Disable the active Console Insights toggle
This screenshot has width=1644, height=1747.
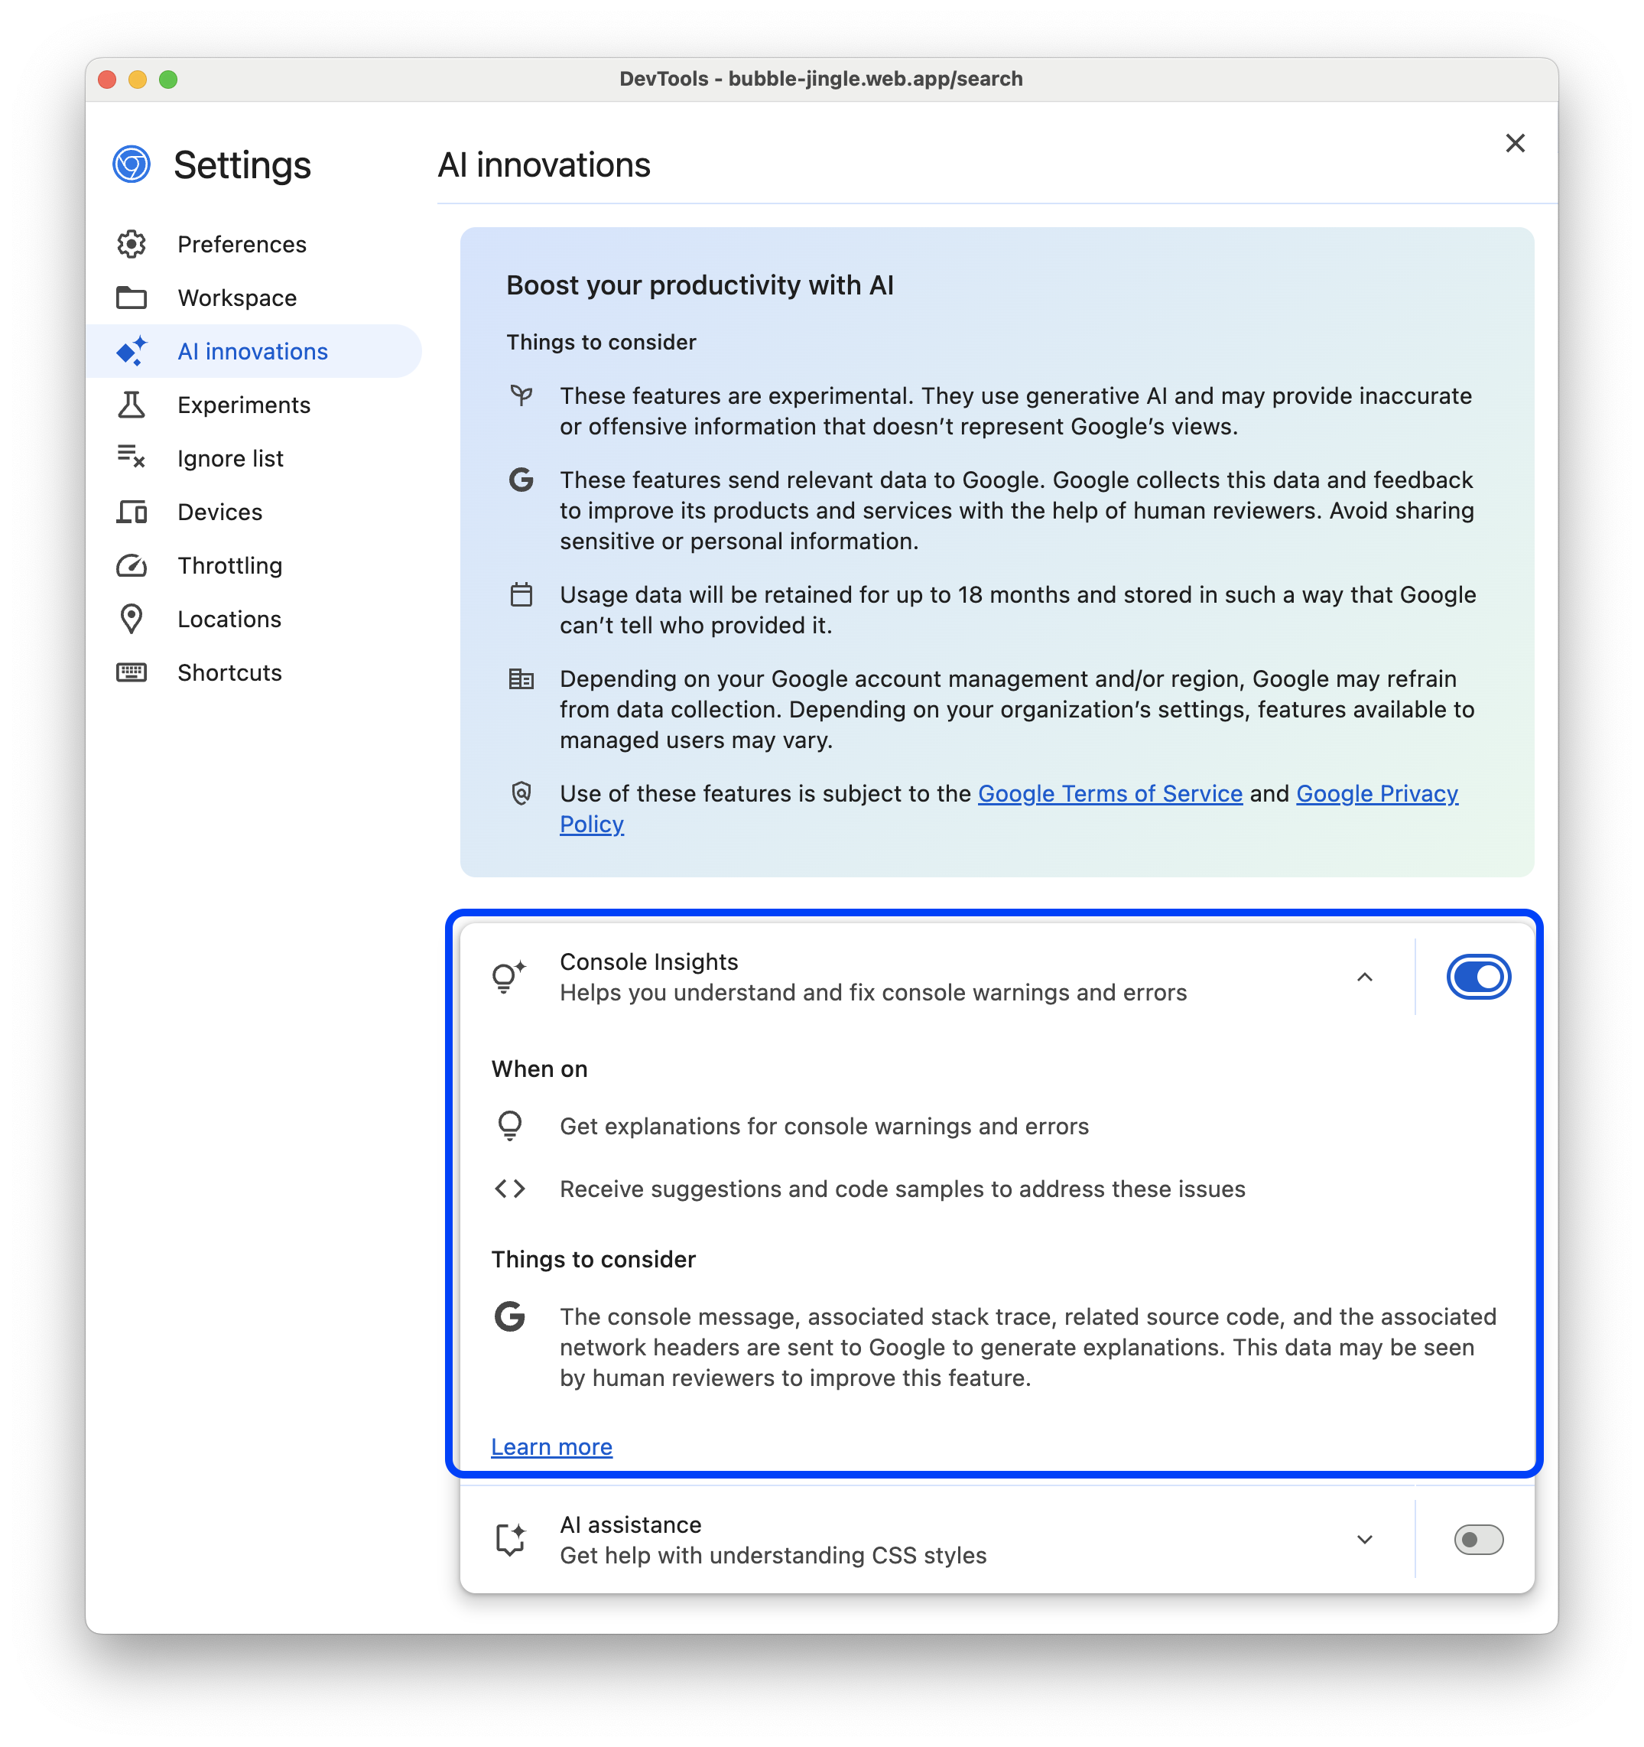click(x=1476, y=975)
